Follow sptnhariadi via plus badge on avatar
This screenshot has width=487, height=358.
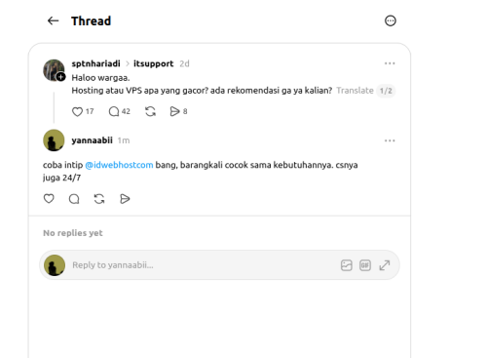pyautogui.click(x=60, y=77)
